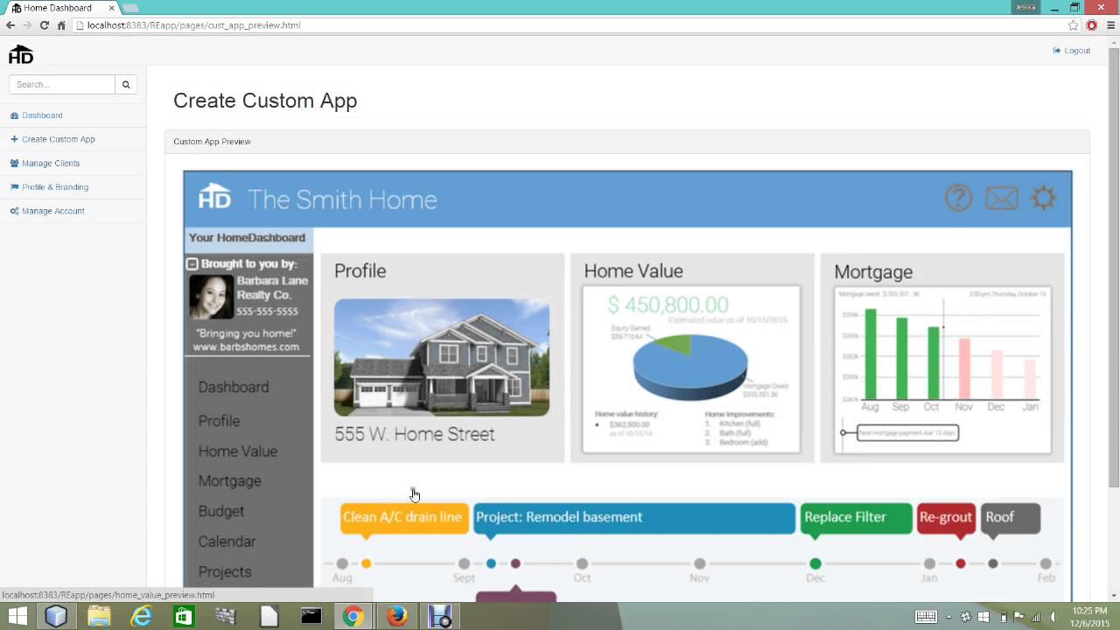Bookmark page with the star icon
Image resolution: width=1120 pixels, height=630 pixels.
pos(1074,25)
